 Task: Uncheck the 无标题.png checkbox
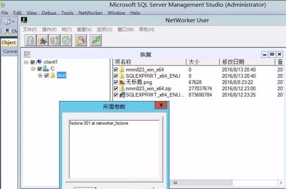(116, 82)
